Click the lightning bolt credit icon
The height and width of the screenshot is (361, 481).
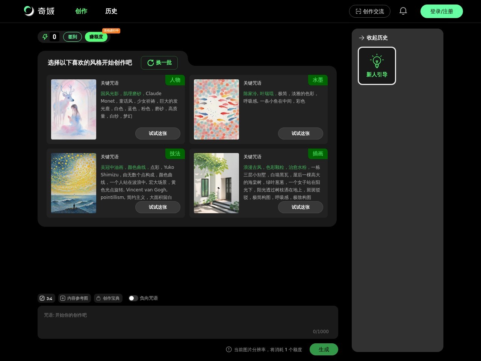pos(45,37)
